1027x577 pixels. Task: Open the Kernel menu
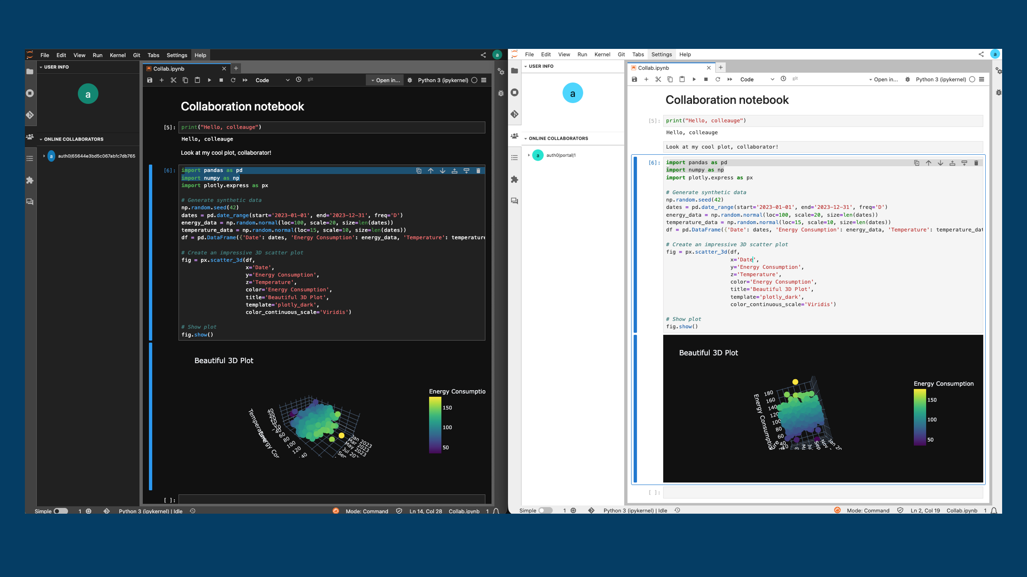pos(117,55)
